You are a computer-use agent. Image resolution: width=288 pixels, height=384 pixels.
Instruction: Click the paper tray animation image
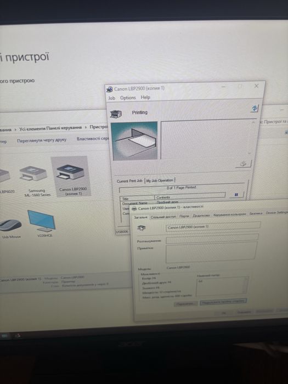134,141
